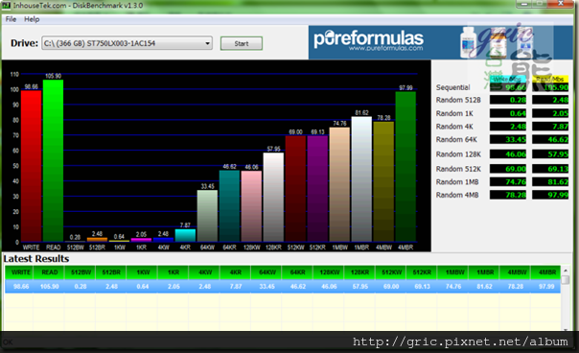Click the cyan Write Mbs legend swatch
579x353 pixels.
point(508,79)
